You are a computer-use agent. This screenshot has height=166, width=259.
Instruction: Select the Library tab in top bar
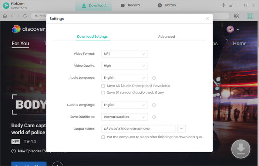click(167, 5)
